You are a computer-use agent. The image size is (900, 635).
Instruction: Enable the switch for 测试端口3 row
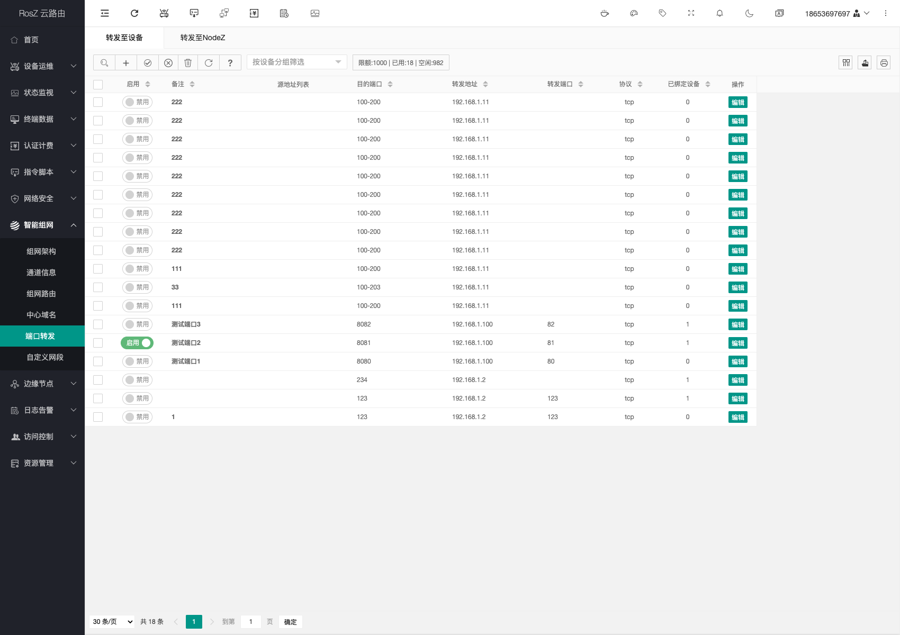point(137,324)
